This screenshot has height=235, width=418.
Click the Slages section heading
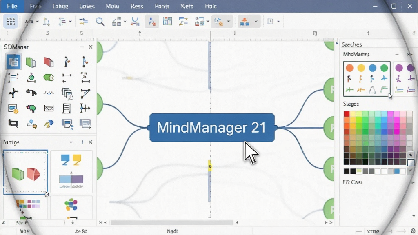coord(351,104)
